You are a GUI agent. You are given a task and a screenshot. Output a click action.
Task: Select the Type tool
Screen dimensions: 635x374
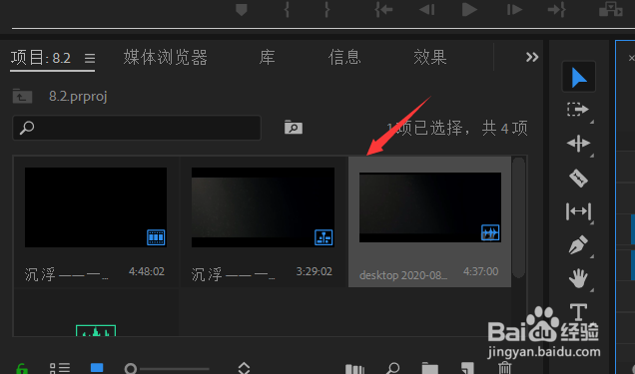[x=578, y=312]
